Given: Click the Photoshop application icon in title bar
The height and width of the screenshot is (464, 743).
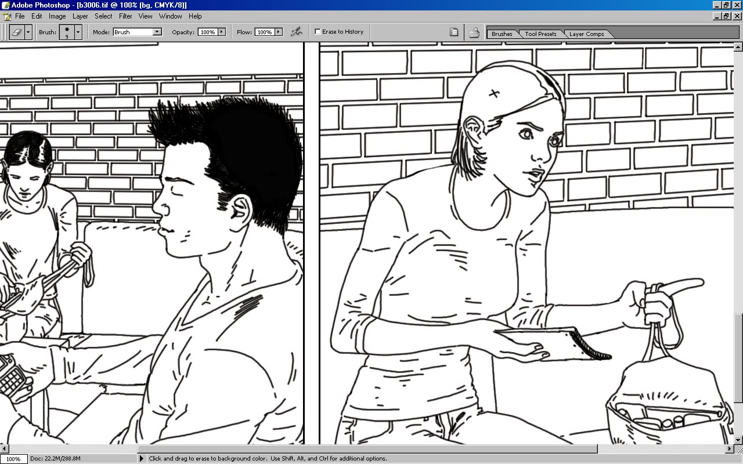Looking at the screenshot, I should 6,5.
